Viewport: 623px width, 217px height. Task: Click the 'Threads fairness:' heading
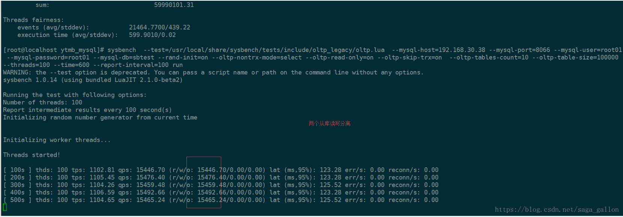point(33,20)
